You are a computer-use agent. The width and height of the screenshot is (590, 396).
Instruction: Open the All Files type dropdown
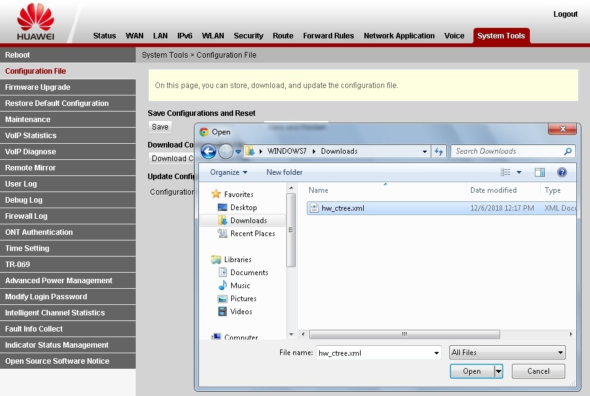507,353
